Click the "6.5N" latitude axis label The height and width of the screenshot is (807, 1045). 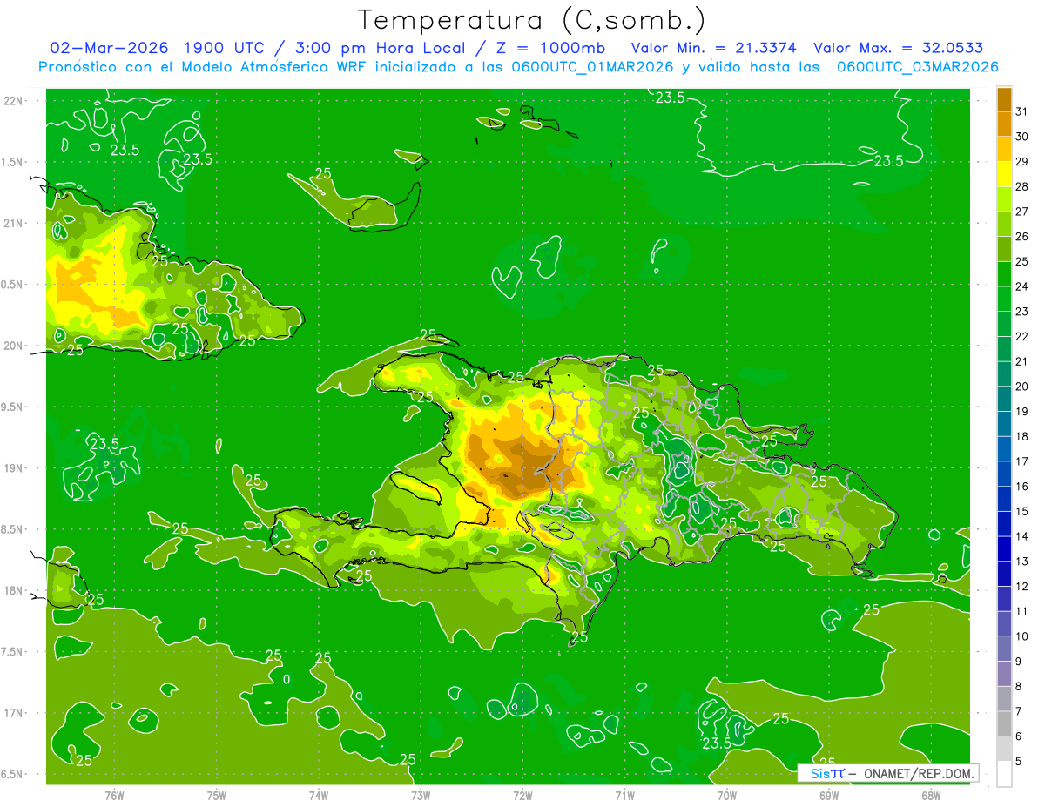pos(12,774)
